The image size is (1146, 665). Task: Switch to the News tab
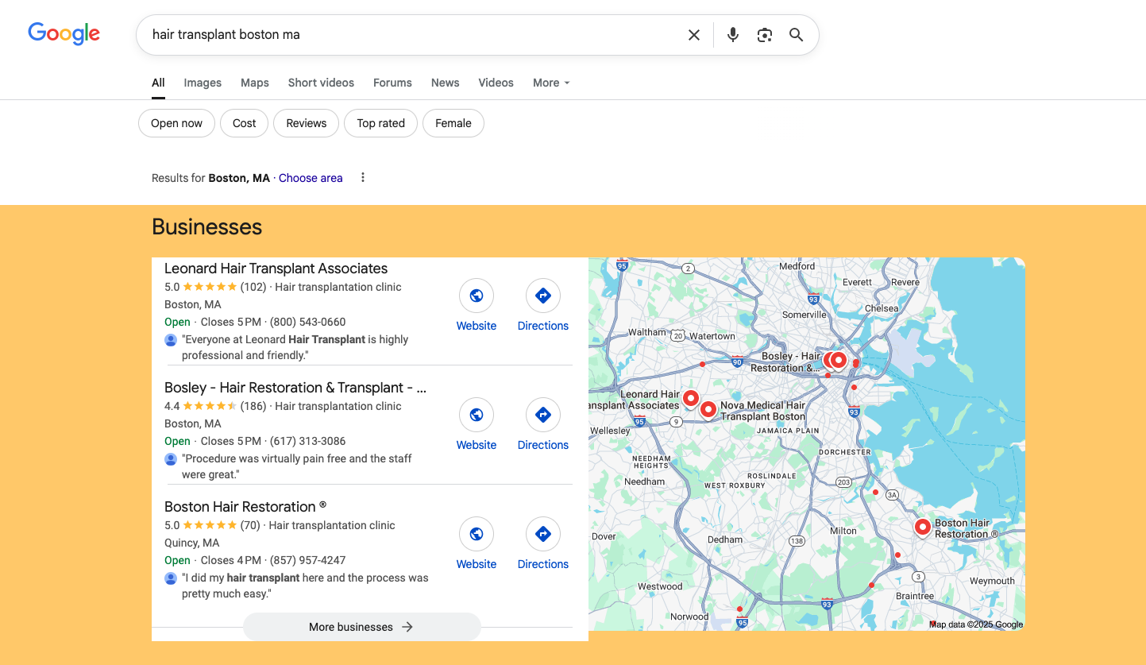coord(446,83)
